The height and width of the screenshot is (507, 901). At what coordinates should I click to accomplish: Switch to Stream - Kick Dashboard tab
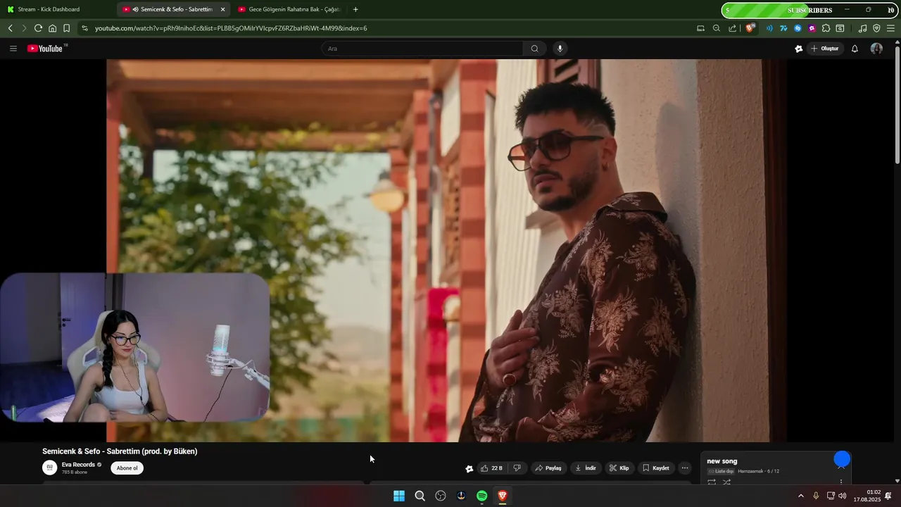(56, 9)
